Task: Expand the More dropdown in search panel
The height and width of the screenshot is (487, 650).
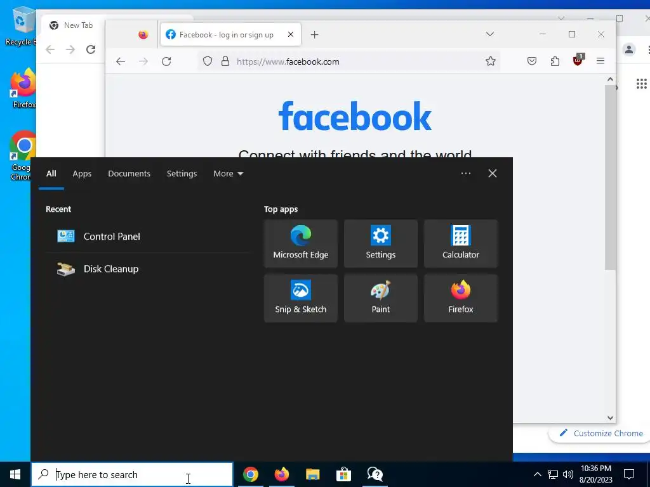Action: coord(228,174)
